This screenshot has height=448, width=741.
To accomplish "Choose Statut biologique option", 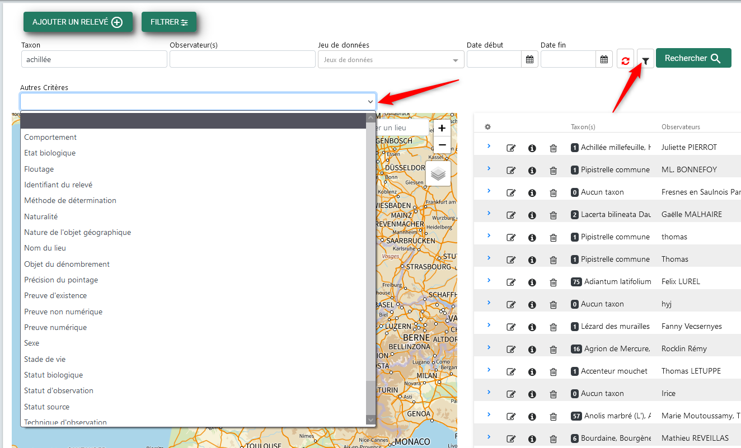I will pyautogui.click(x=194, y=375).
